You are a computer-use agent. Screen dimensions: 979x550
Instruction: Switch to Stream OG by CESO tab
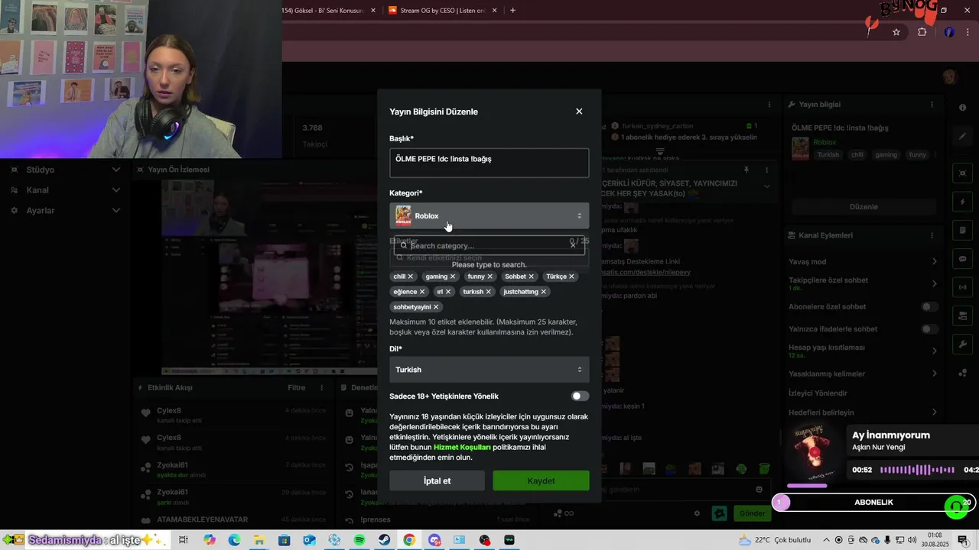click(444, 11)
